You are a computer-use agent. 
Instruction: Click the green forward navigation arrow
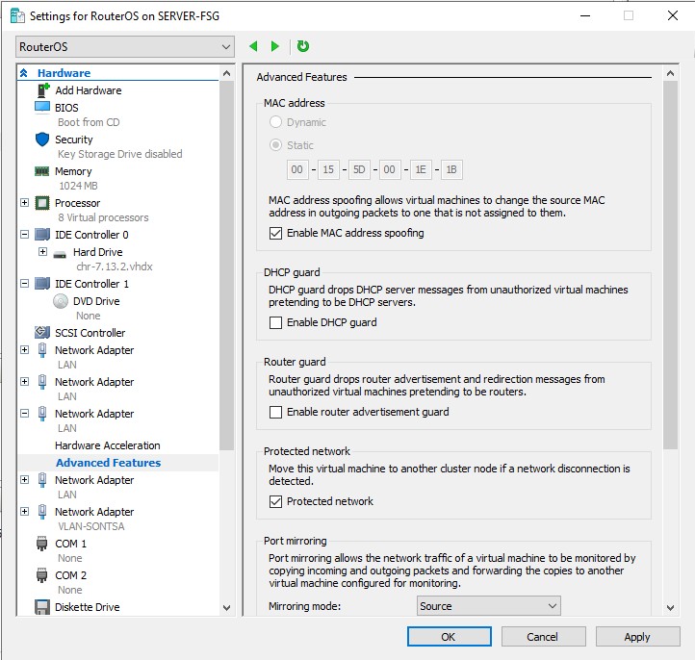pos(274,46)
